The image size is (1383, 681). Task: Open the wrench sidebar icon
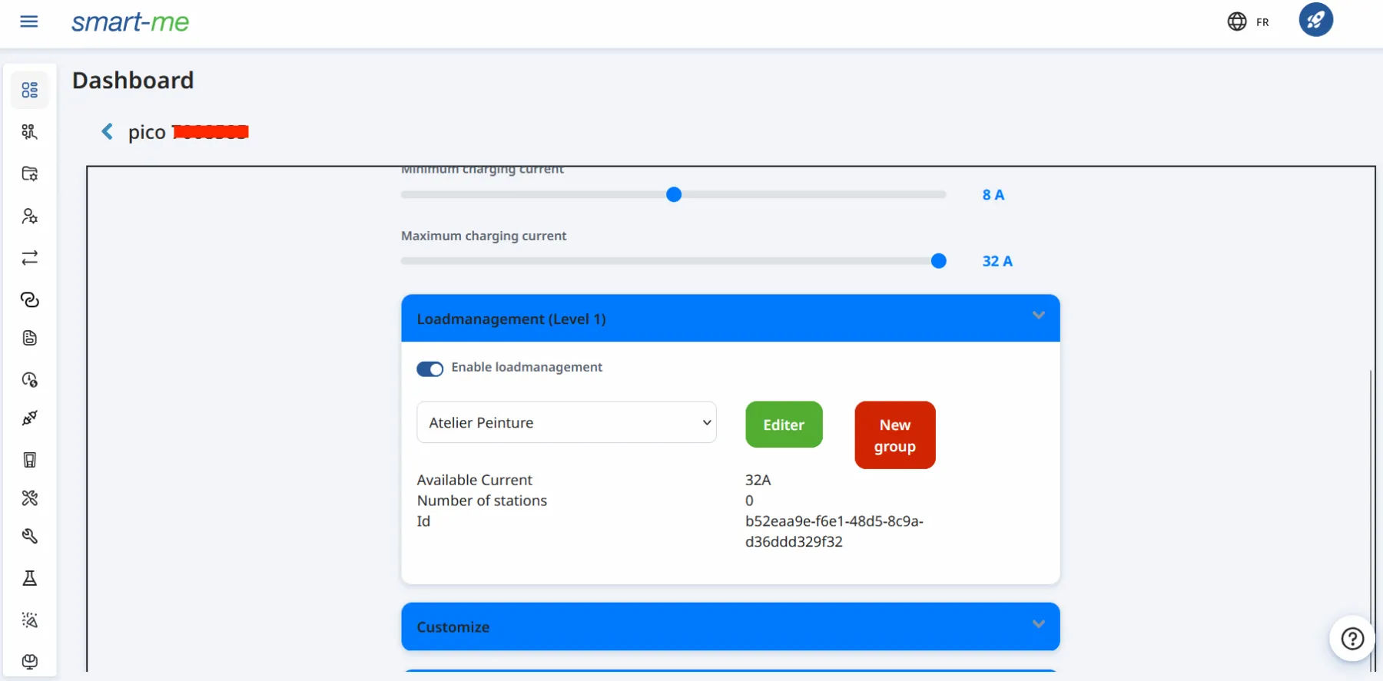(x=30, y=536)
